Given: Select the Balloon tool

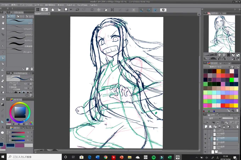Looking at the screenshot, I should click(2, 133).
